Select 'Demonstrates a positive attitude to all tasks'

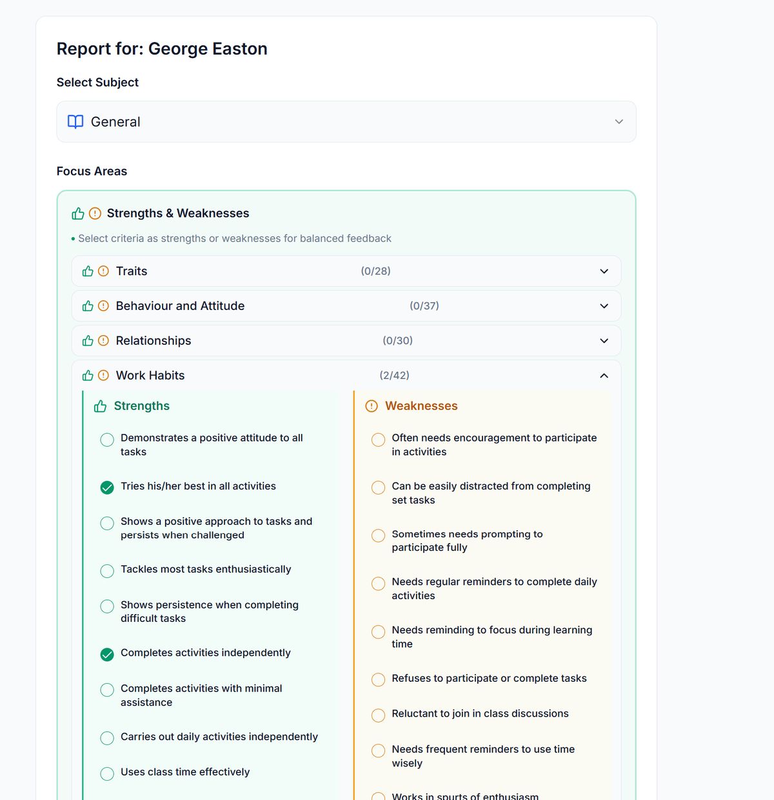(107, 440)
